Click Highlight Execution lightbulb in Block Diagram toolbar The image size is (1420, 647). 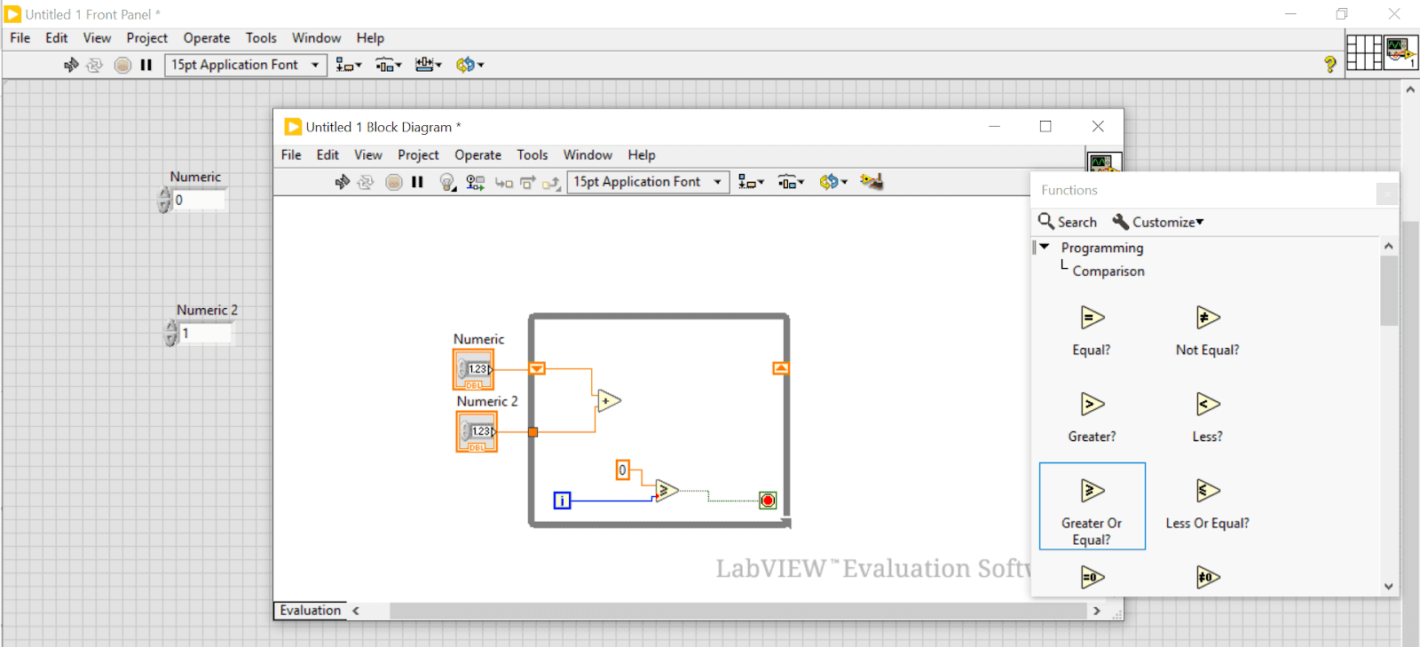[447, 182]
